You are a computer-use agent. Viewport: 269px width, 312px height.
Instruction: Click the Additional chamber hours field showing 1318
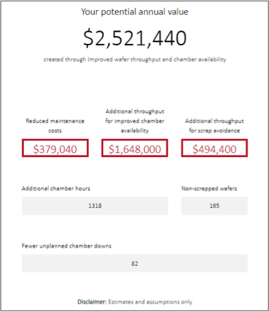click(x=95, y=206)
